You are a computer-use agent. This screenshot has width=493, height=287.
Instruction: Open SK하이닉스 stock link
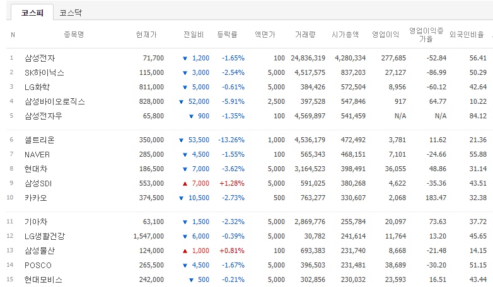tap(44, 72)
